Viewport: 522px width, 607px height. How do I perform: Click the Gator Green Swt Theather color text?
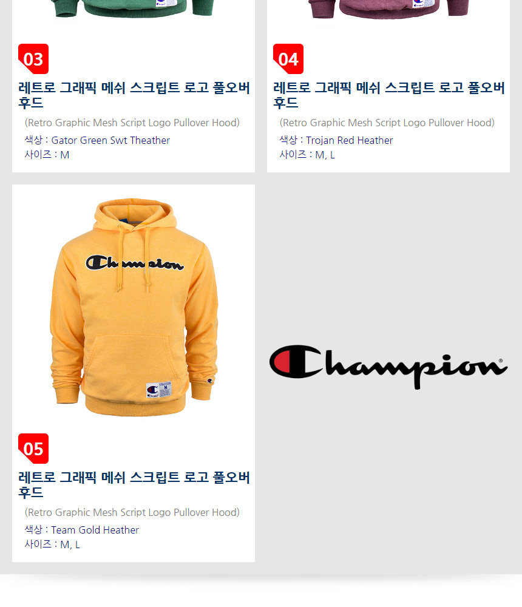click(x=110, y=140)
